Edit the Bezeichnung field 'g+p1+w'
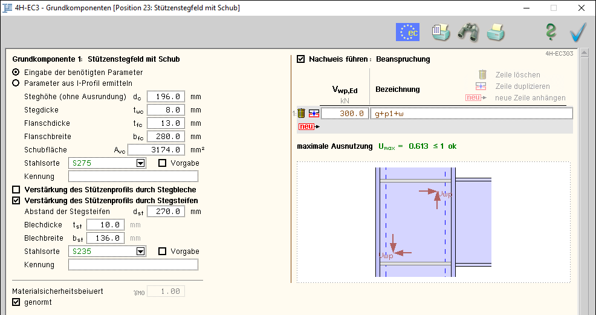 (471, 113)
